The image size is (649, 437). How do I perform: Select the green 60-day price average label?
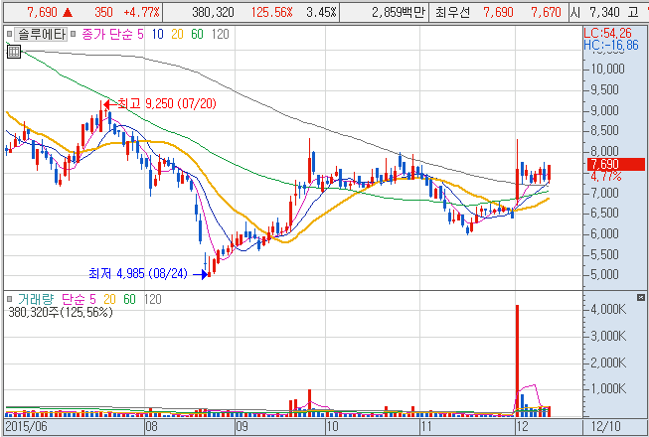197,35
